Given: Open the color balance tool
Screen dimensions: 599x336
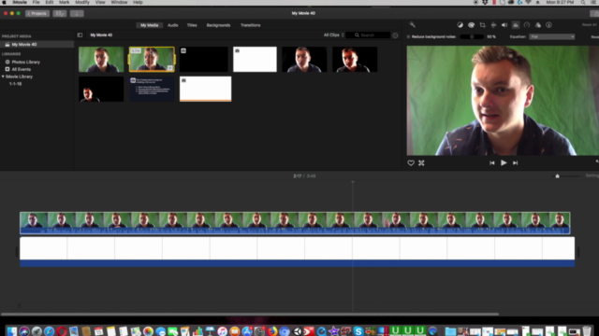Looking at the screenshot, I should coord(460,25).
